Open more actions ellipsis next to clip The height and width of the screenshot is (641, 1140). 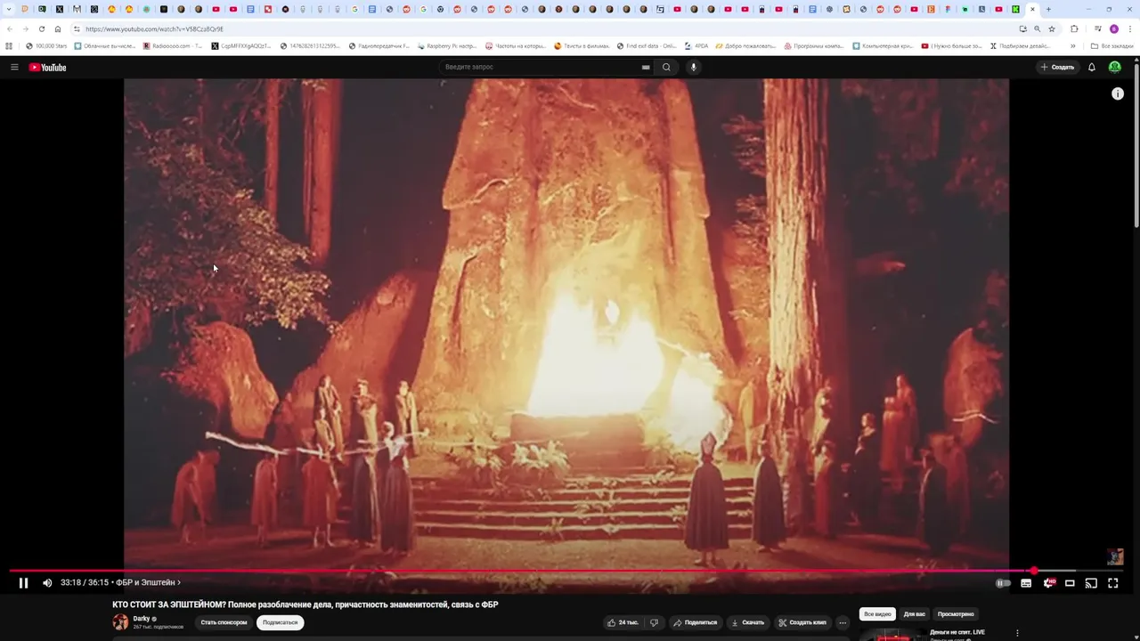pos(843,622)
